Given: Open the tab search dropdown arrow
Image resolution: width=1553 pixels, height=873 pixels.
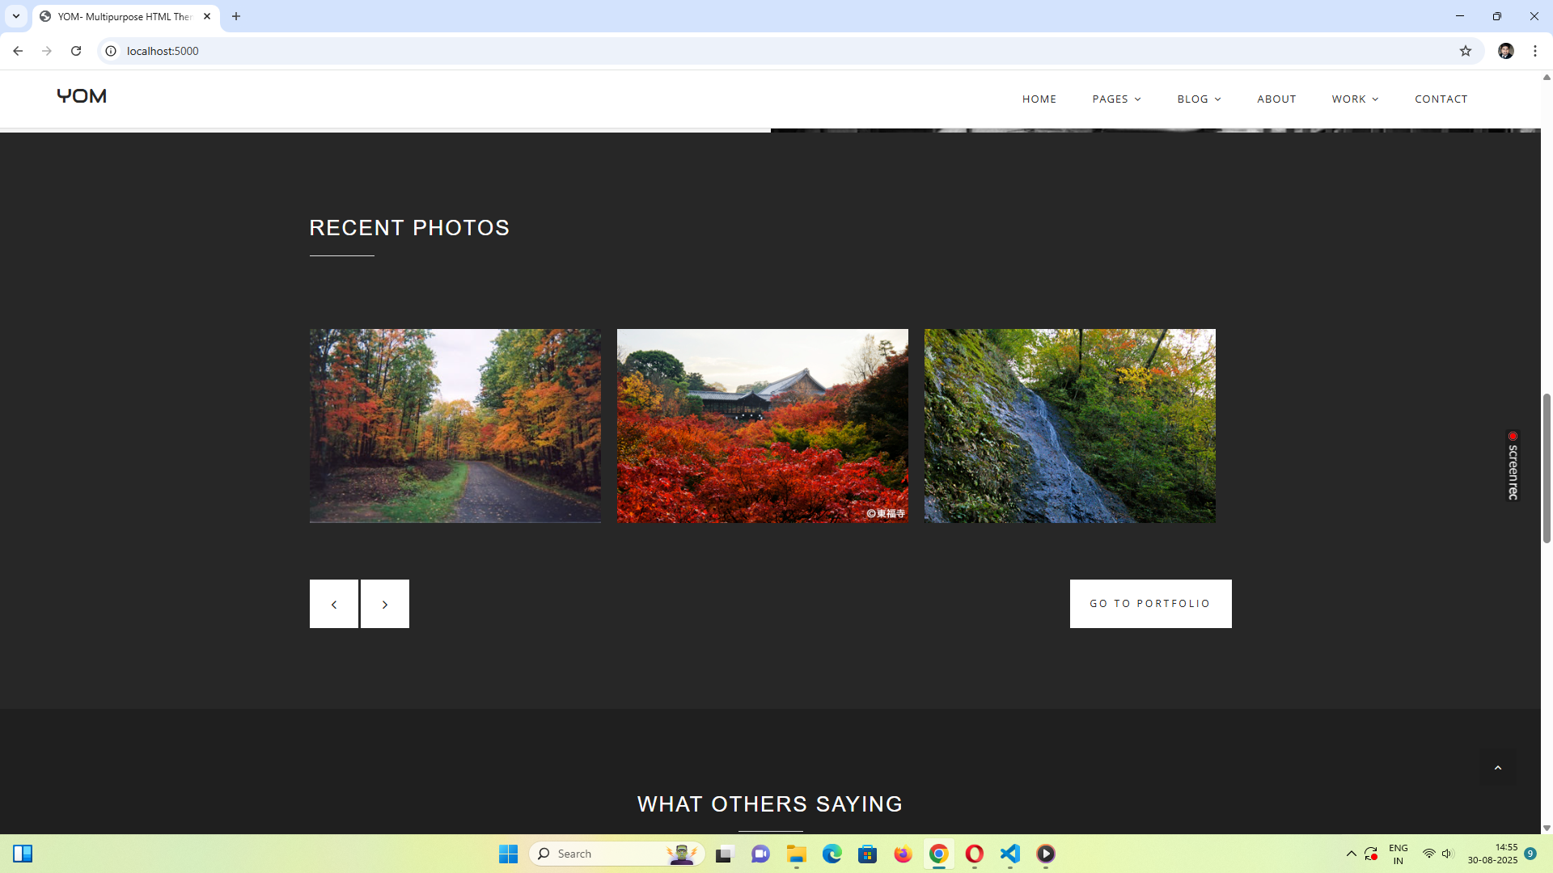Looking at the screenshot, I should click(x=16, y=16).
